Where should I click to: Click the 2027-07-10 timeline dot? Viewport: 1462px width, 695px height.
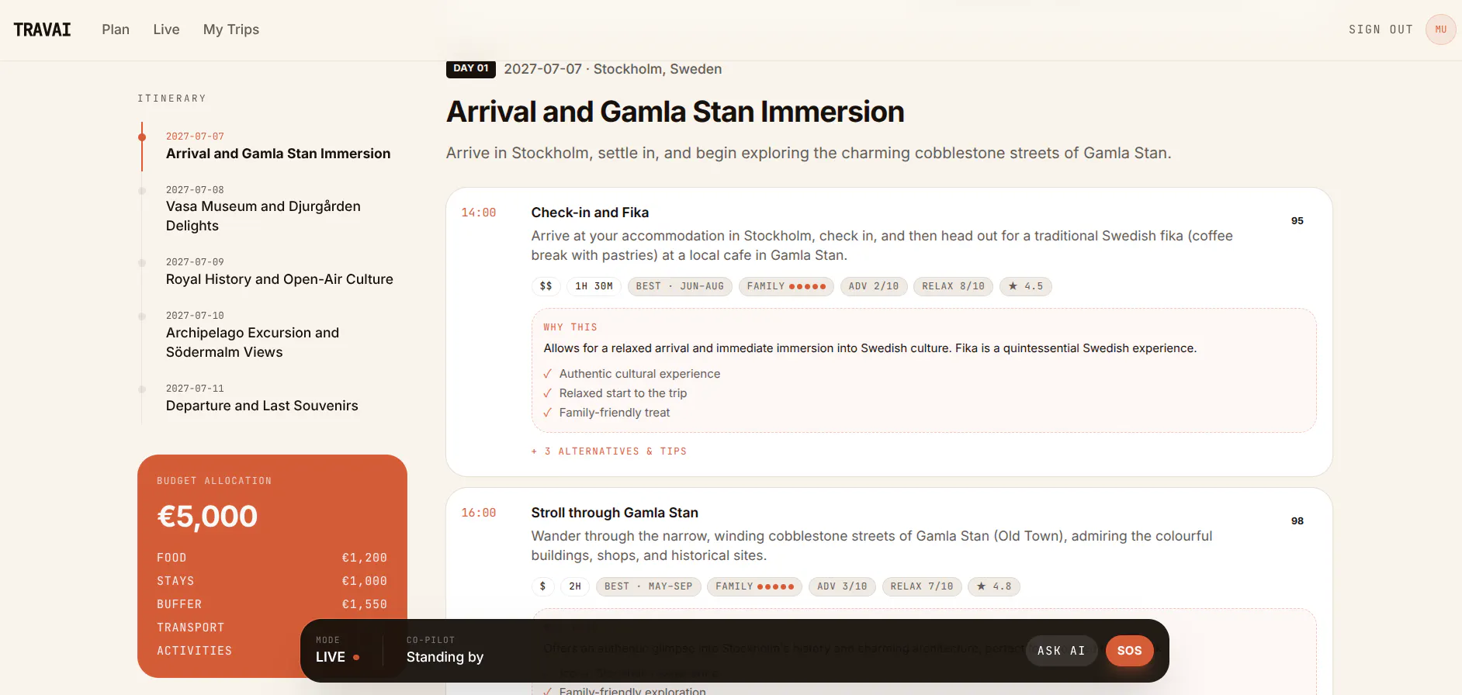142,316
